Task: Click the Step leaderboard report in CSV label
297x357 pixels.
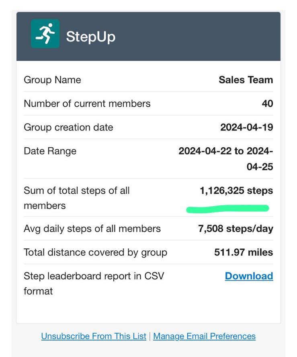Action: (94, 283)
